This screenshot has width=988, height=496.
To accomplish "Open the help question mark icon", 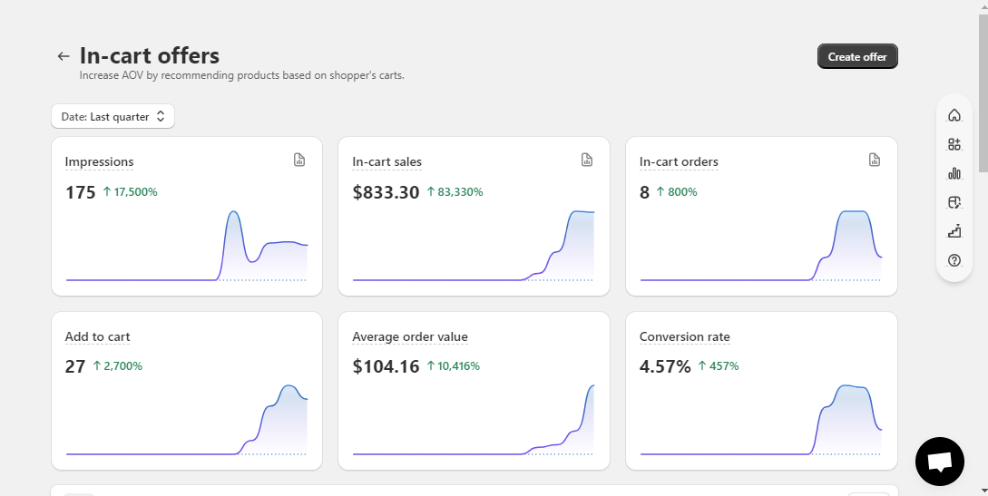I will [954, 260].
